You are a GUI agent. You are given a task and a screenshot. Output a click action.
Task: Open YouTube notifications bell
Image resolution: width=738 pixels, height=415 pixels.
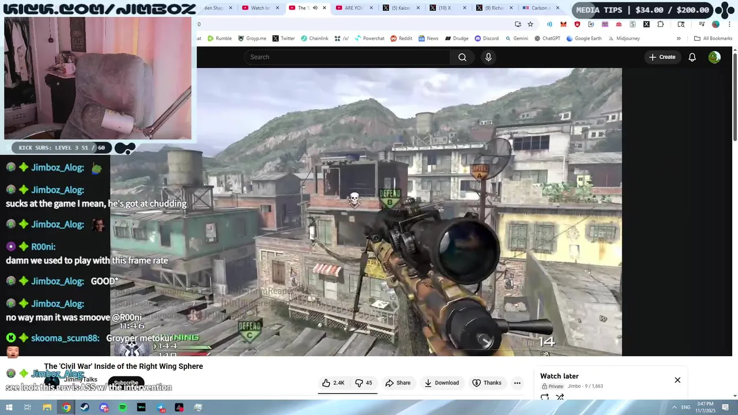(692, 57)
